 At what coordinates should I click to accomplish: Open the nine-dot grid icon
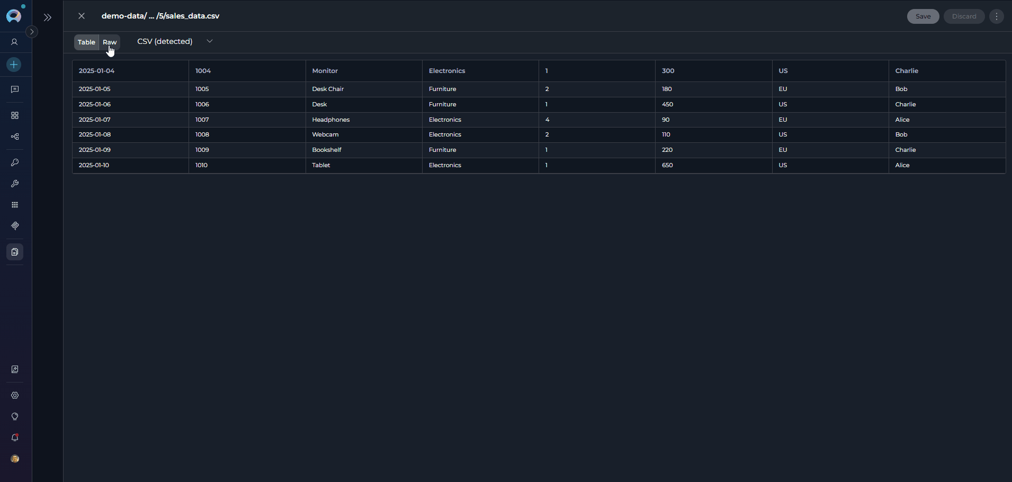point(15,205)
